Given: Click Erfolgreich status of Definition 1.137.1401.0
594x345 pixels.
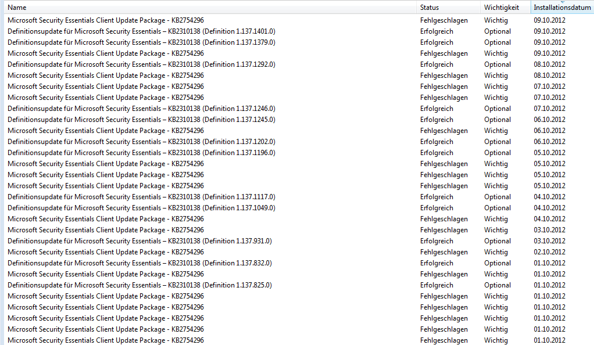Looking at the screenshot, I should coord(436,31).
